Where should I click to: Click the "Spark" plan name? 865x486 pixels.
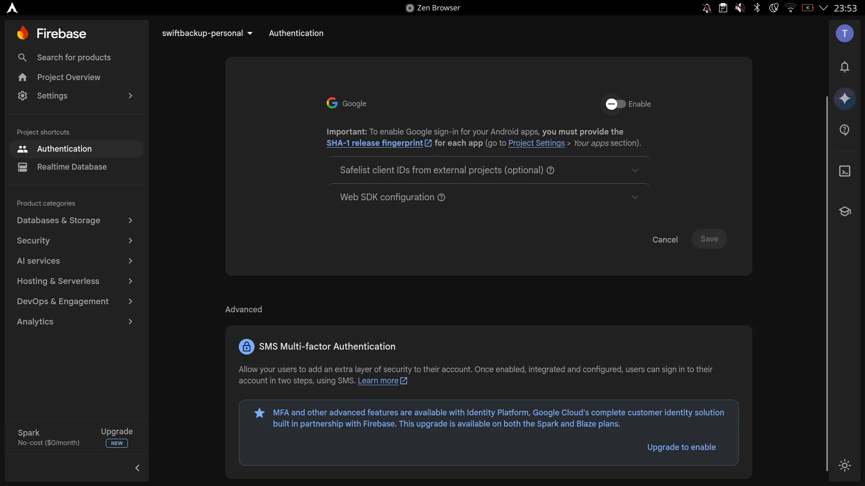click(x=28, y=433)
